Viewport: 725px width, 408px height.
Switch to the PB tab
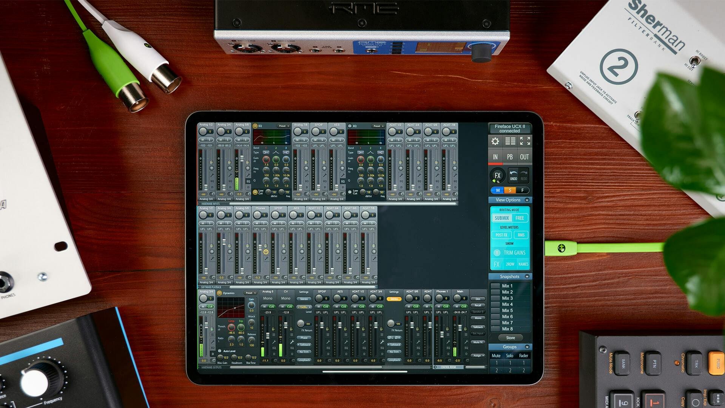pos(510,157)
